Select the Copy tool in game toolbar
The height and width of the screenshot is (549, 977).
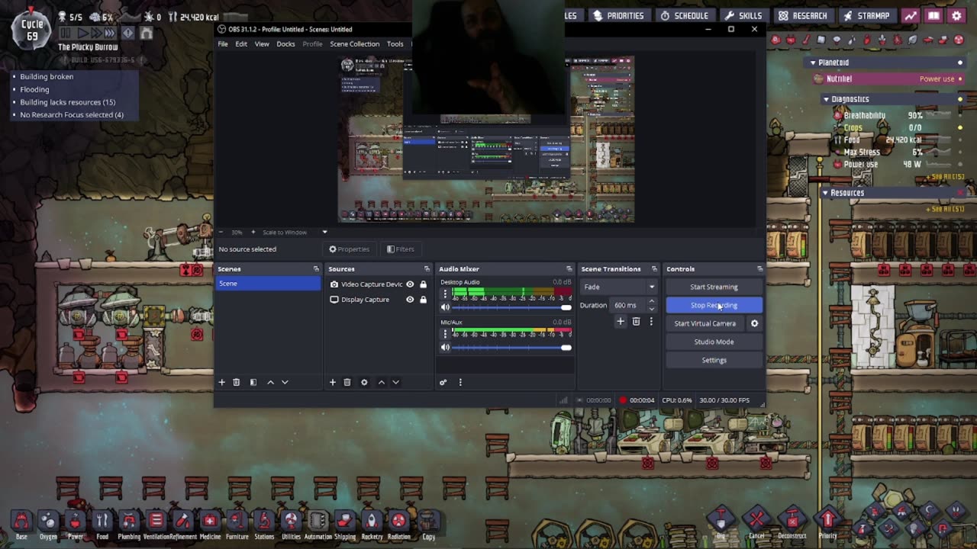[x=429, y=525]
